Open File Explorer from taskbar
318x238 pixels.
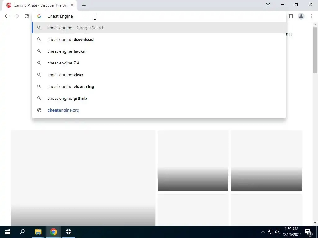pos(38,232)
